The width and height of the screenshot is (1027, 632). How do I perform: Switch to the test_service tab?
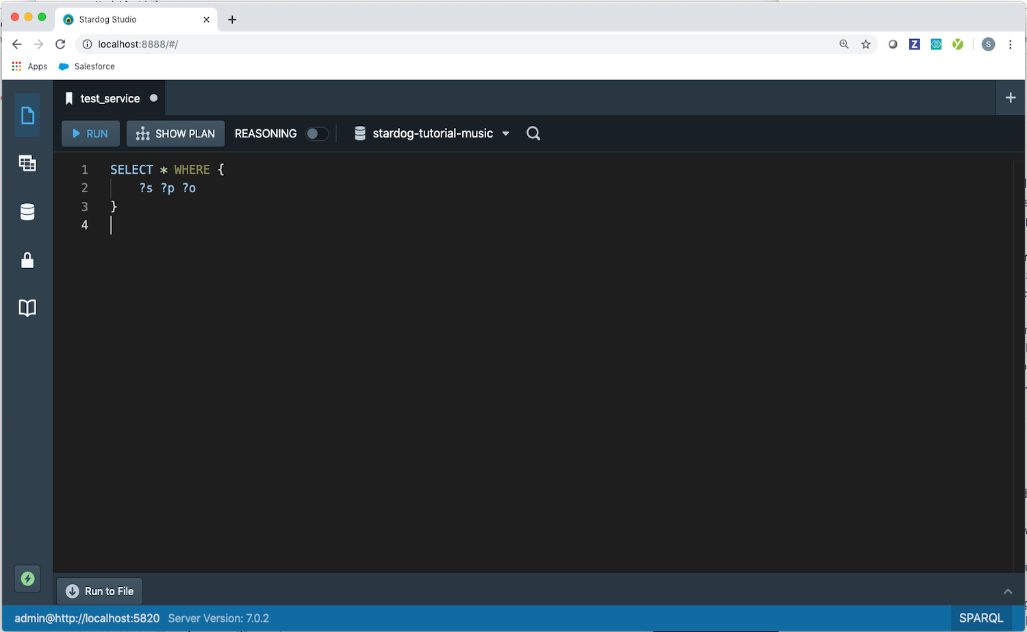(110, 98)
